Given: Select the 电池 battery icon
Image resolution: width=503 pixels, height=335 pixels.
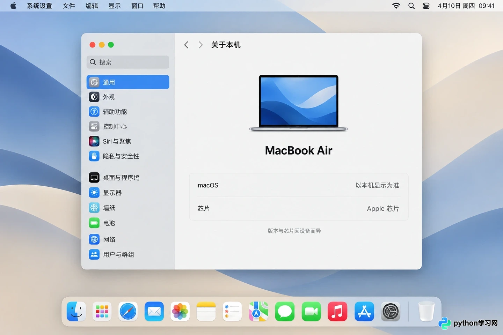Looking at the screenshot, I should pyautogui.click(x=94, y=223).
